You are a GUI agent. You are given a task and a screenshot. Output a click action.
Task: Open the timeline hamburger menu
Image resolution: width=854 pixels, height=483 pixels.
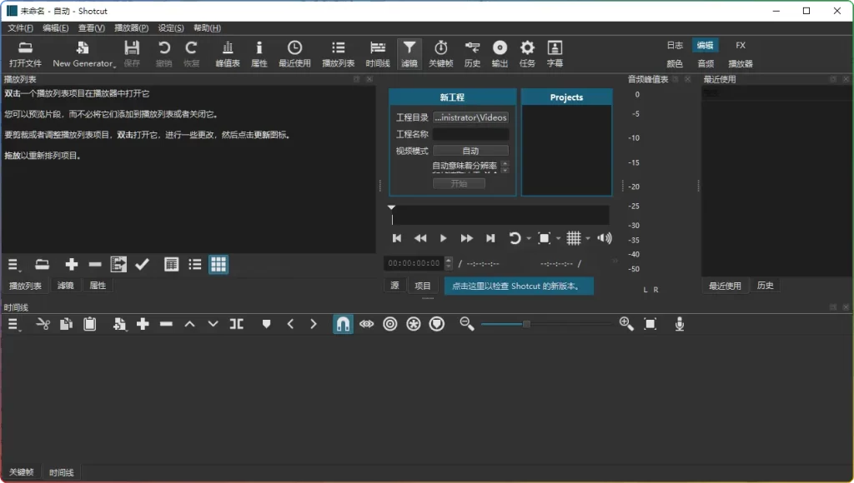click(x=13, y=324)
